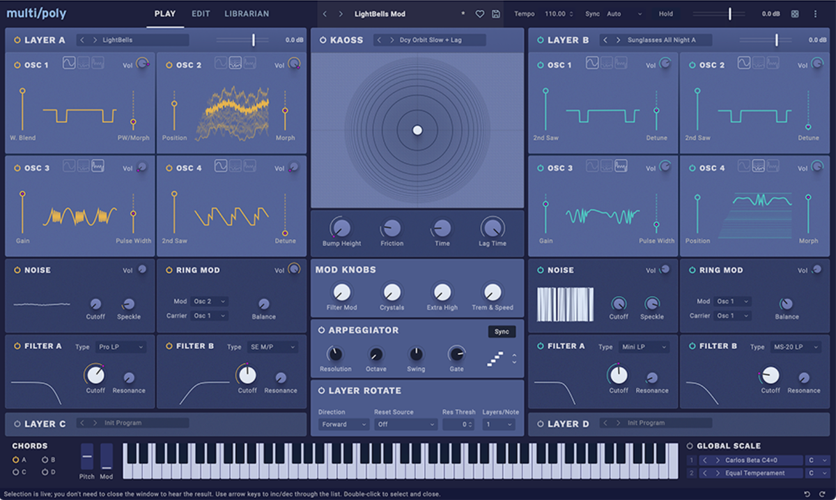Enable Layer C power toggle

point(17,423)
